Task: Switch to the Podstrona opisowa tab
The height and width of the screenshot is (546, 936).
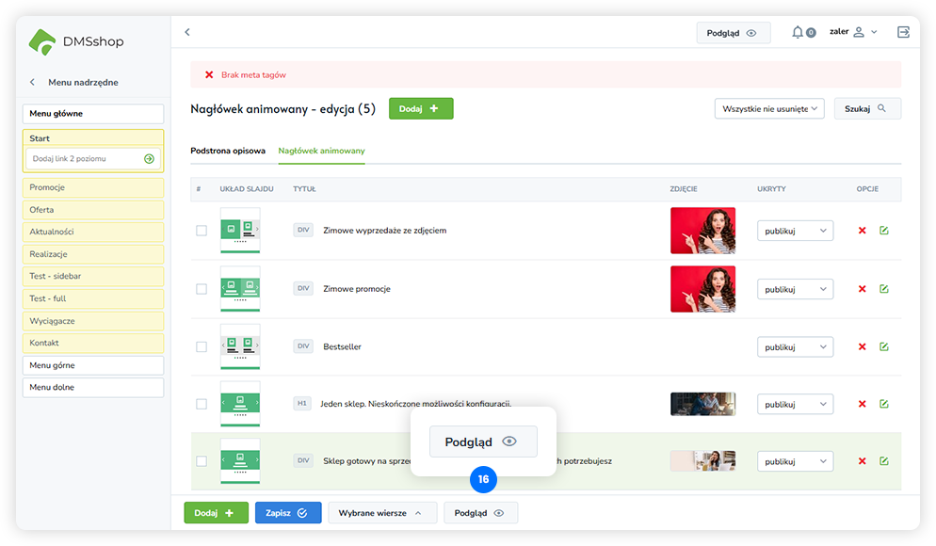Action: click(228, 151)
